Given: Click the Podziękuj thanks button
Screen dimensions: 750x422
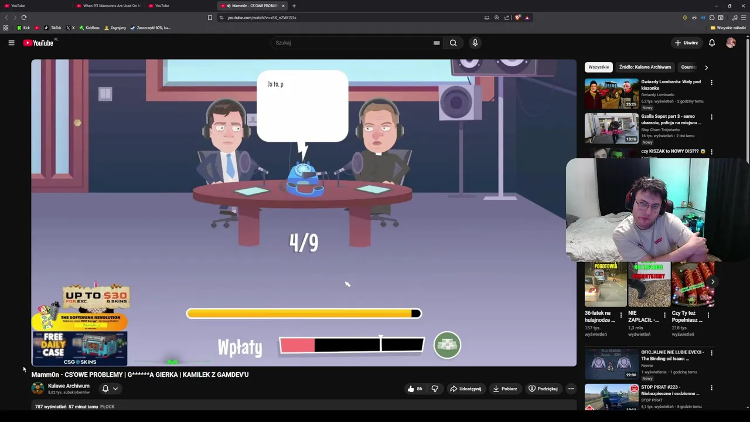Looking at the screenshot, I should (x=543, y=389).
